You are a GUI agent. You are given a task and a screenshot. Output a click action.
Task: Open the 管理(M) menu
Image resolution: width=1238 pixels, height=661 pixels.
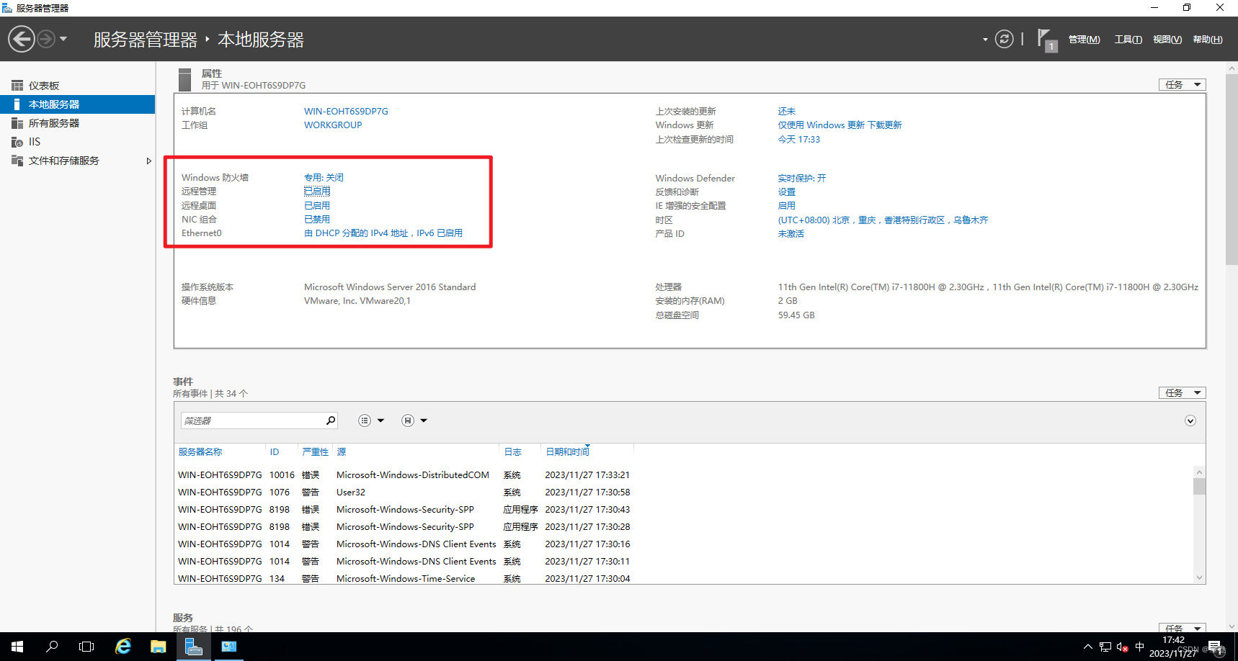pyautogui.click(x=1084, y=40)
